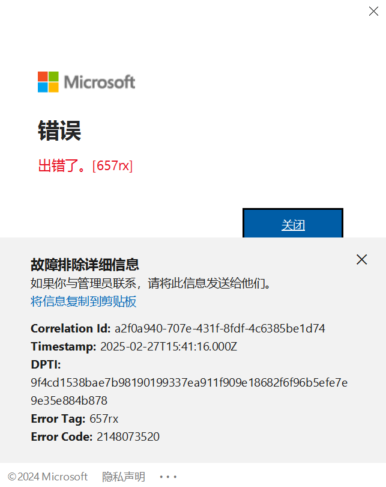386x487 pixels.
Task: Click the long DPTI hash string
Action: pyautogui.click(x=189, y=391)
